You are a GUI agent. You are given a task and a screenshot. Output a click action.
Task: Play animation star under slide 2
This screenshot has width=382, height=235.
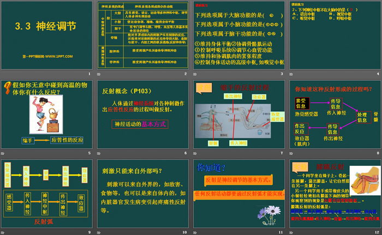[x=99, y=74]
